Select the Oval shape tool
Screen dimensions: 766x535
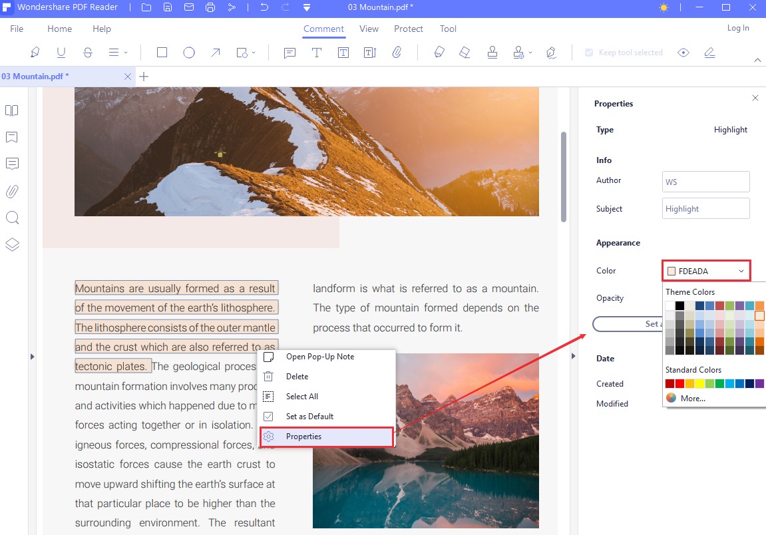189,52
